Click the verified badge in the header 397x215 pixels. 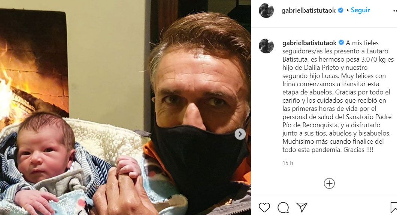point(340,10)
